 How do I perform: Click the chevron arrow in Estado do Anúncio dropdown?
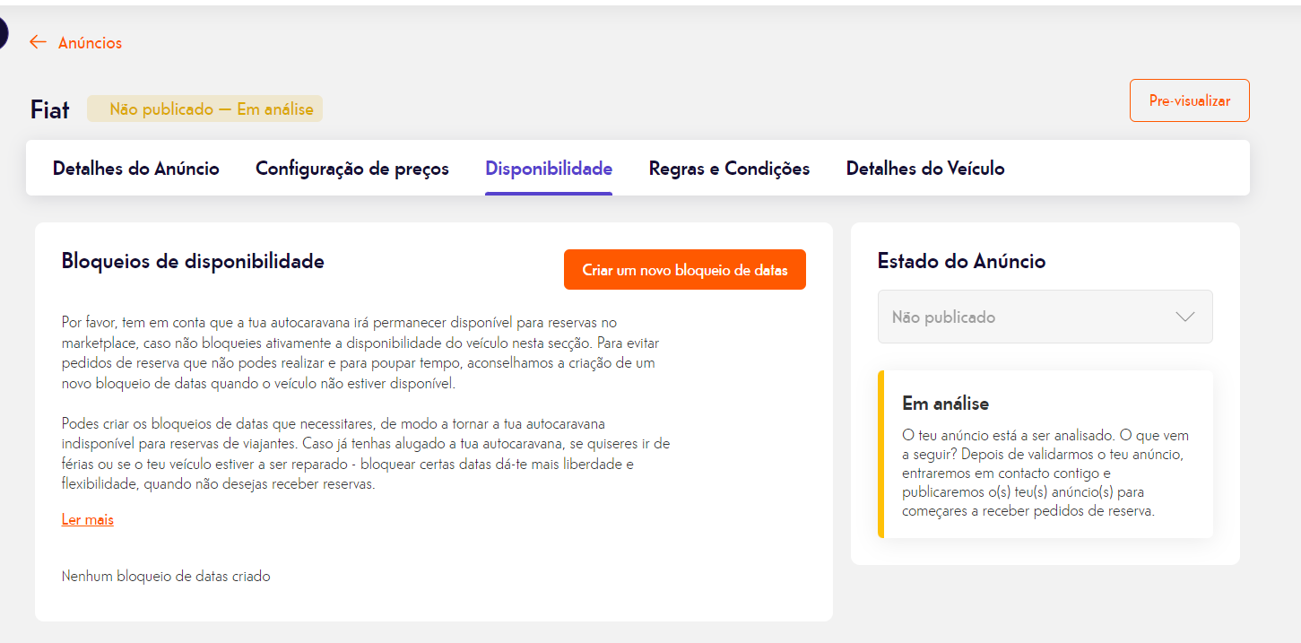[x=1185, y=317]
